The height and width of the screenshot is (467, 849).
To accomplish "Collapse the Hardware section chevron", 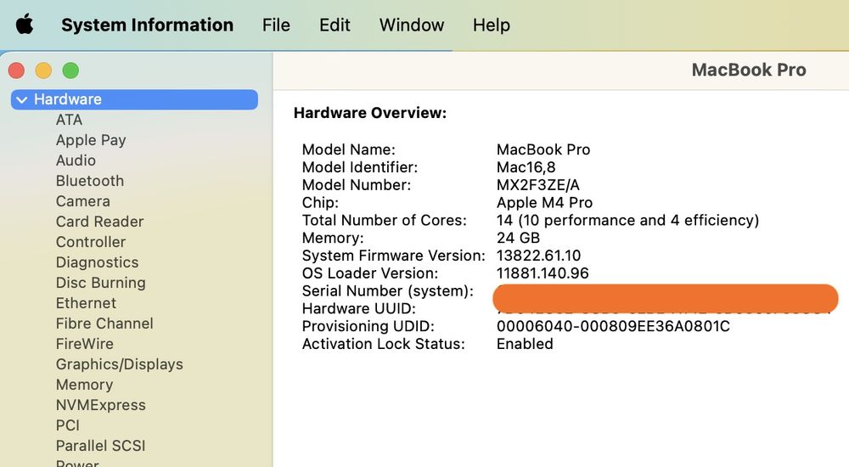I will click(22, 99).
